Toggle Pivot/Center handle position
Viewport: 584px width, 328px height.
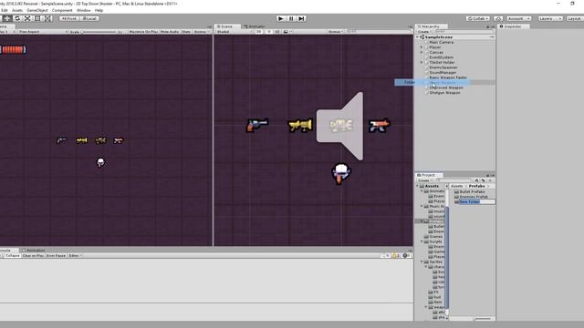(69, 18)
